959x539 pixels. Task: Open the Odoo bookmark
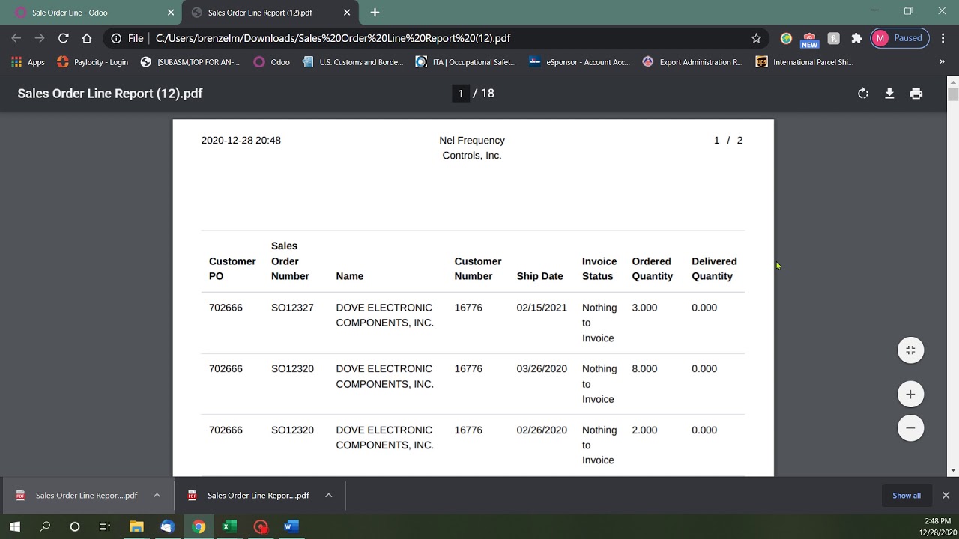click(x=272, y=62)
